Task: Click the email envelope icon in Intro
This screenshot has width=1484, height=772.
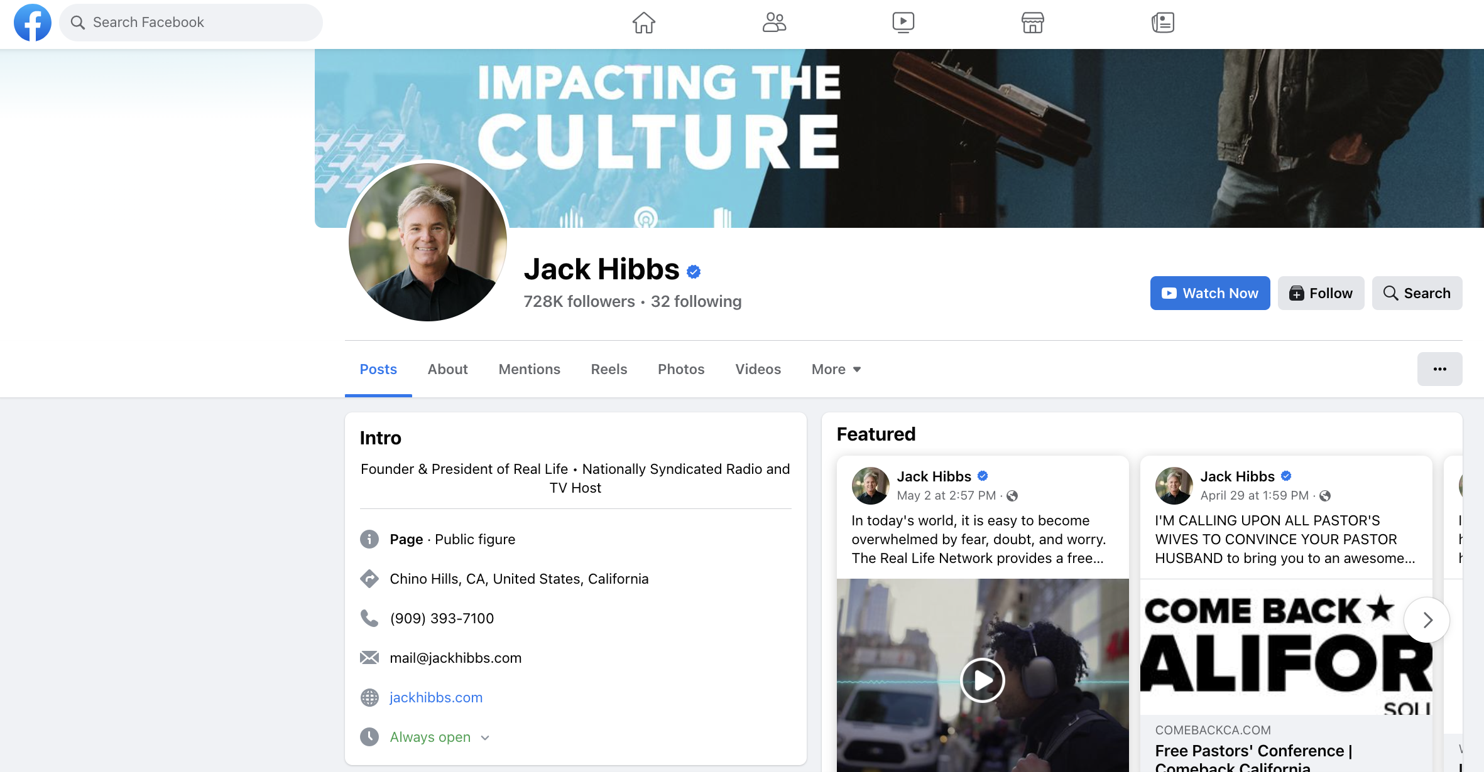Action: coord(369,657)
